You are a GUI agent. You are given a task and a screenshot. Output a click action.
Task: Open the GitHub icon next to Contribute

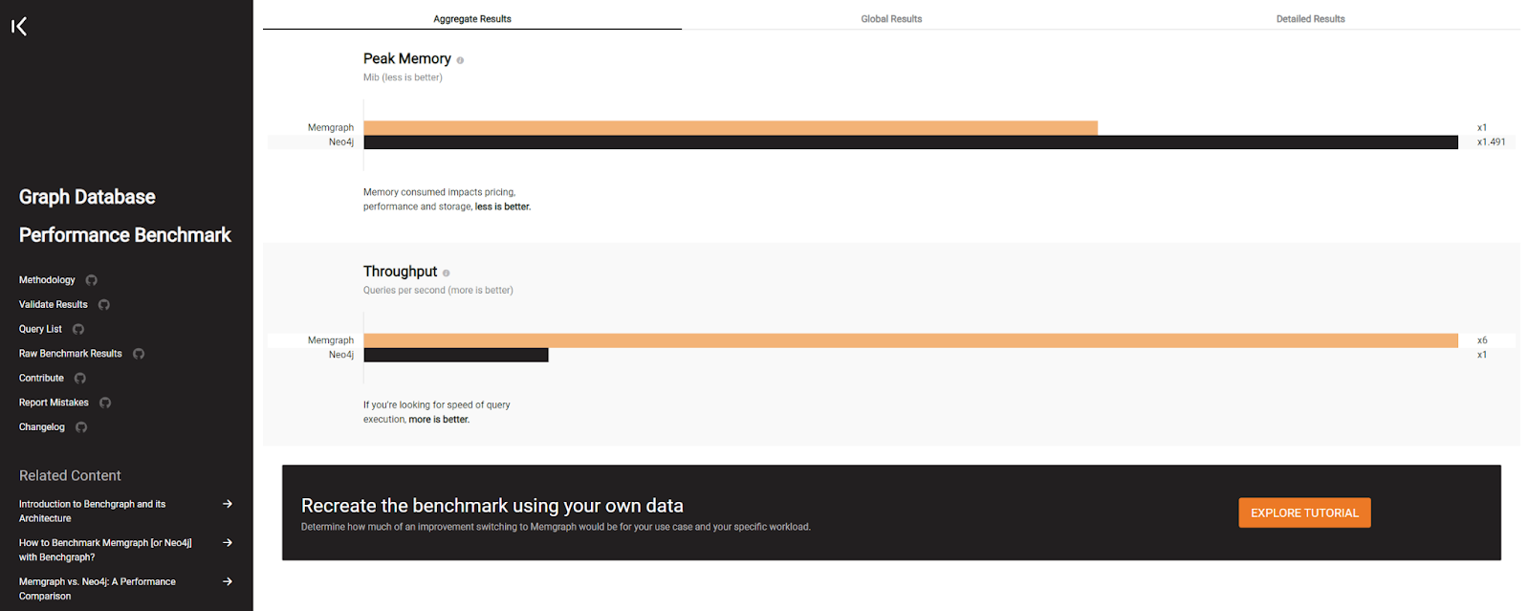pos(80,379)
